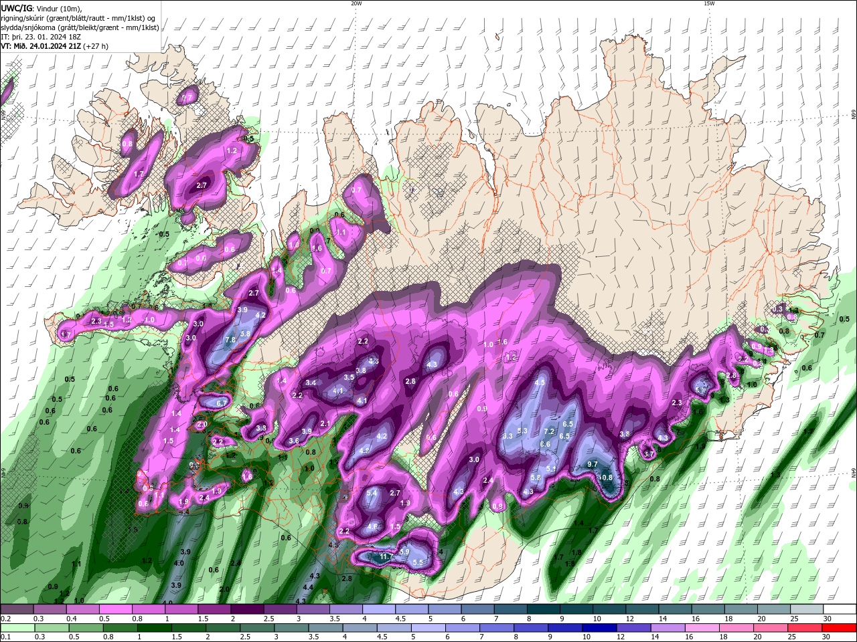Click the 3.4 snowfall value on the map
The width and height of the screenshot is (857, 642).
click(311, 383)
